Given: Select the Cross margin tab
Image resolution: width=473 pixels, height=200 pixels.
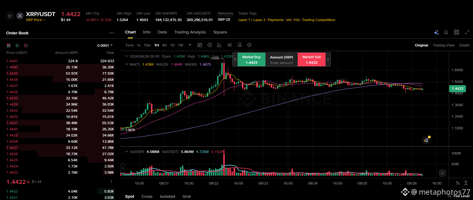Looking at the screenshot, I should click(x=147, y=197).
